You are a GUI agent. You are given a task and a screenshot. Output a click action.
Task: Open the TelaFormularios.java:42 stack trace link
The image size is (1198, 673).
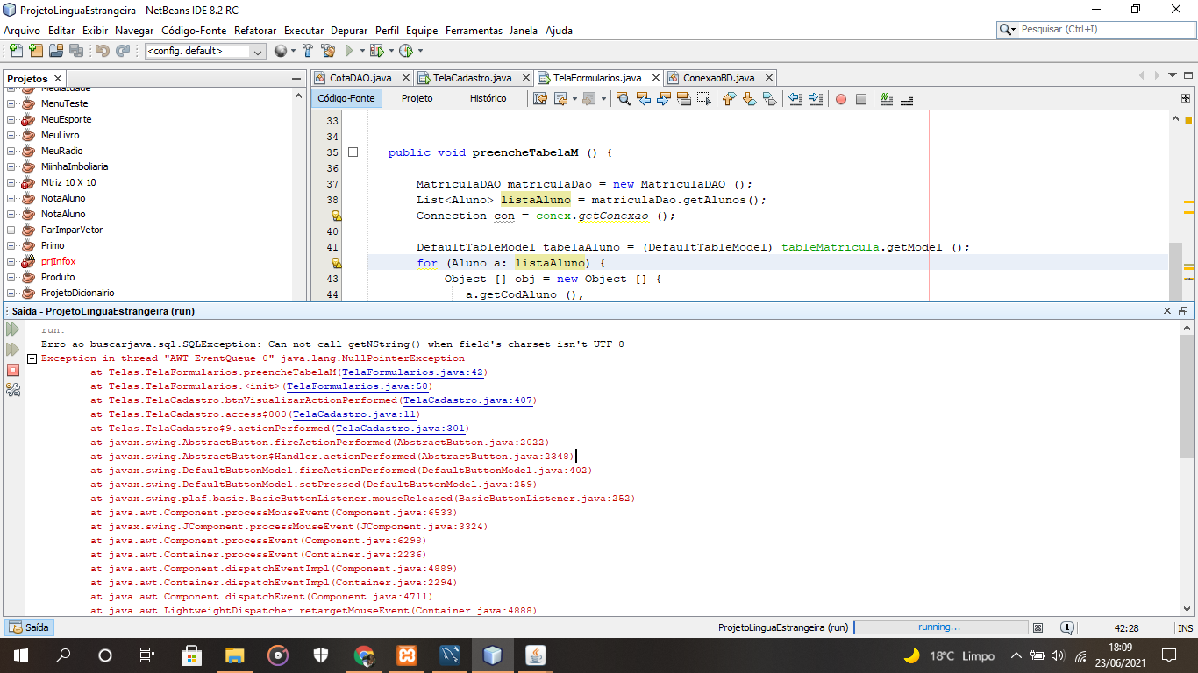pos(413,372)
